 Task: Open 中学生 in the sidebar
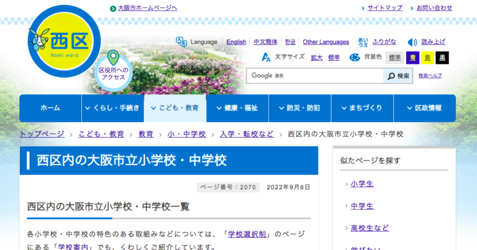(362, 206)
